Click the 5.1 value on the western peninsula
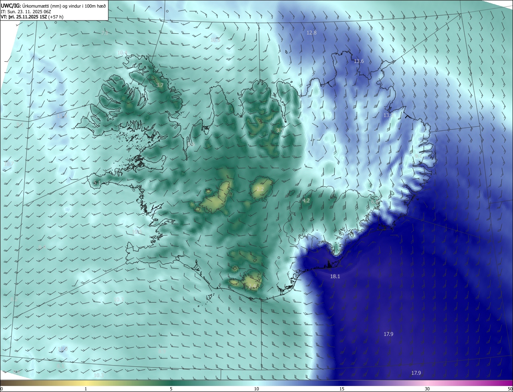The height and width of the screenshot is (392, 513). [x=97, y=183]
